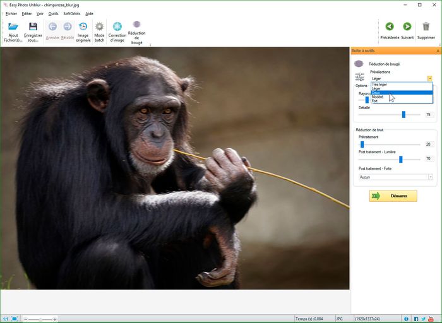This screenshot has width=442, height=323.
Task: Click the Enregistrer sous floppy disk icon
Action: click(33, 27)
